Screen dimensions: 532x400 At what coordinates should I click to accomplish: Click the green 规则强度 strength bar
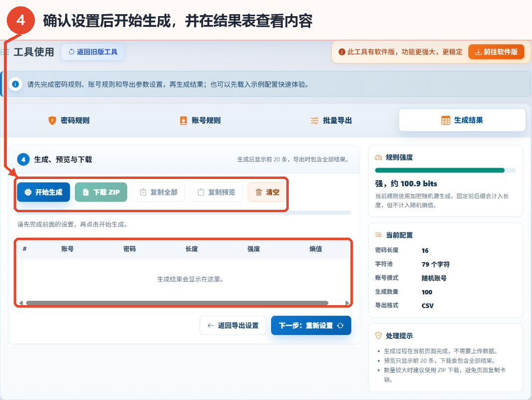pos(439,170)
